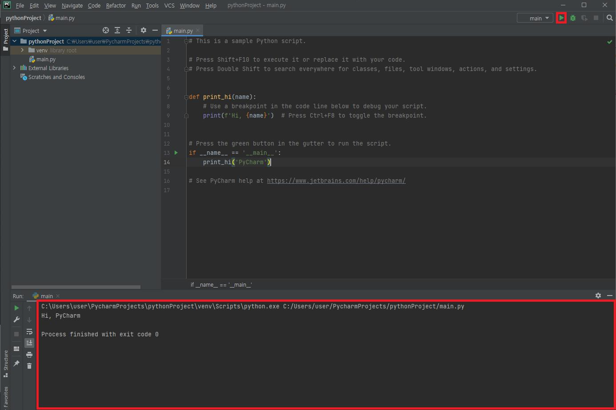The width and height of the screenshot is (616, 410).
Task: Toggle the Project side tool tab
Action: pyautogui.click(x=5, y=39)
